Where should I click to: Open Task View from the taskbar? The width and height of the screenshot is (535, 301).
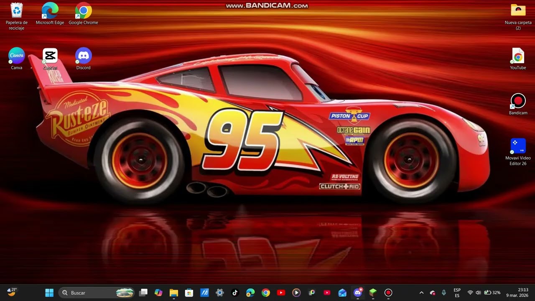143,293
